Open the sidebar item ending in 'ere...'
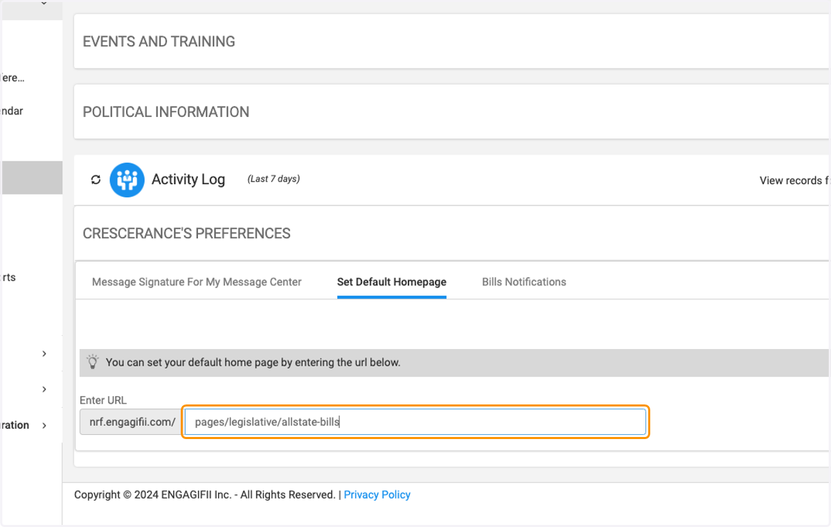 [12, 78]
